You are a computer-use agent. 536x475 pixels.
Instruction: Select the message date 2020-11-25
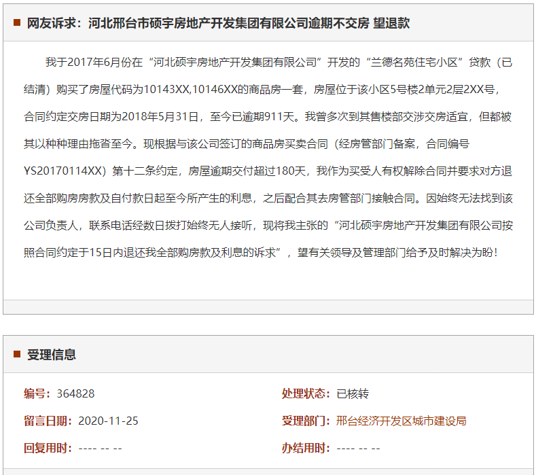108,421
